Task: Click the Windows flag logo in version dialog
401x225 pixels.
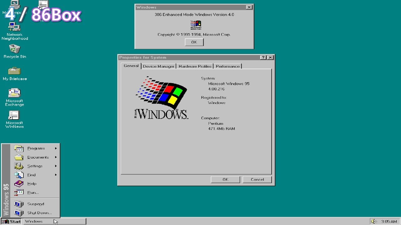Action: click(x=196, y=25)
